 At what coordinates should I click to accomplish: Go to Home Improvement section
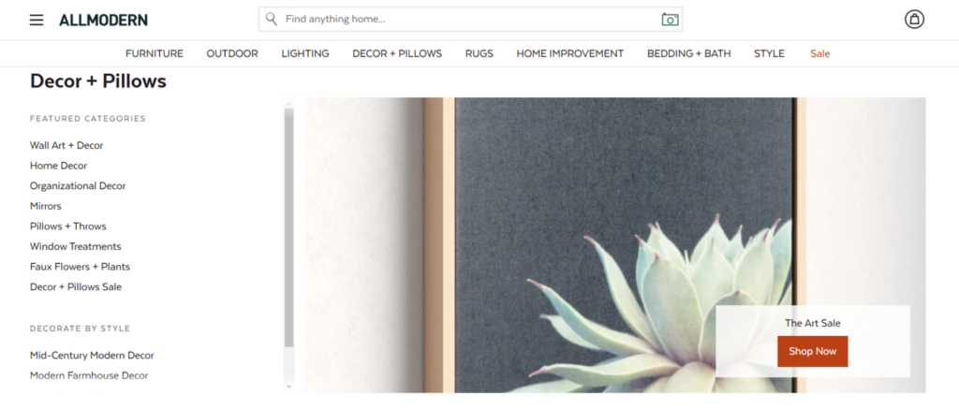[569, 53]
